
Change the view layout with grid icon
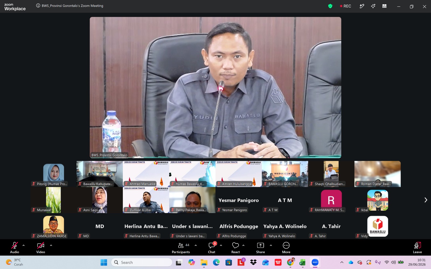[384, 6]
